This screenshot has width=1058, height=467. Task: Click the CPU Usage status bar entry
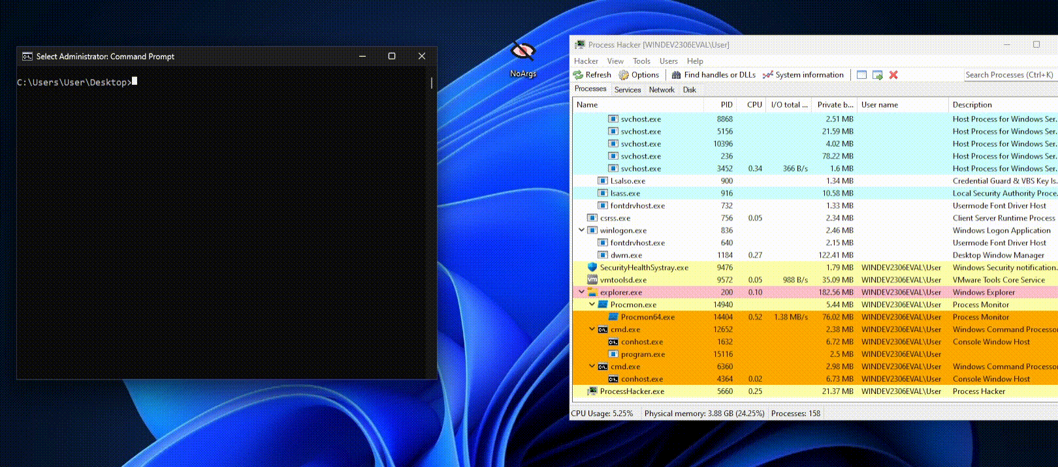tap(602, 414)
